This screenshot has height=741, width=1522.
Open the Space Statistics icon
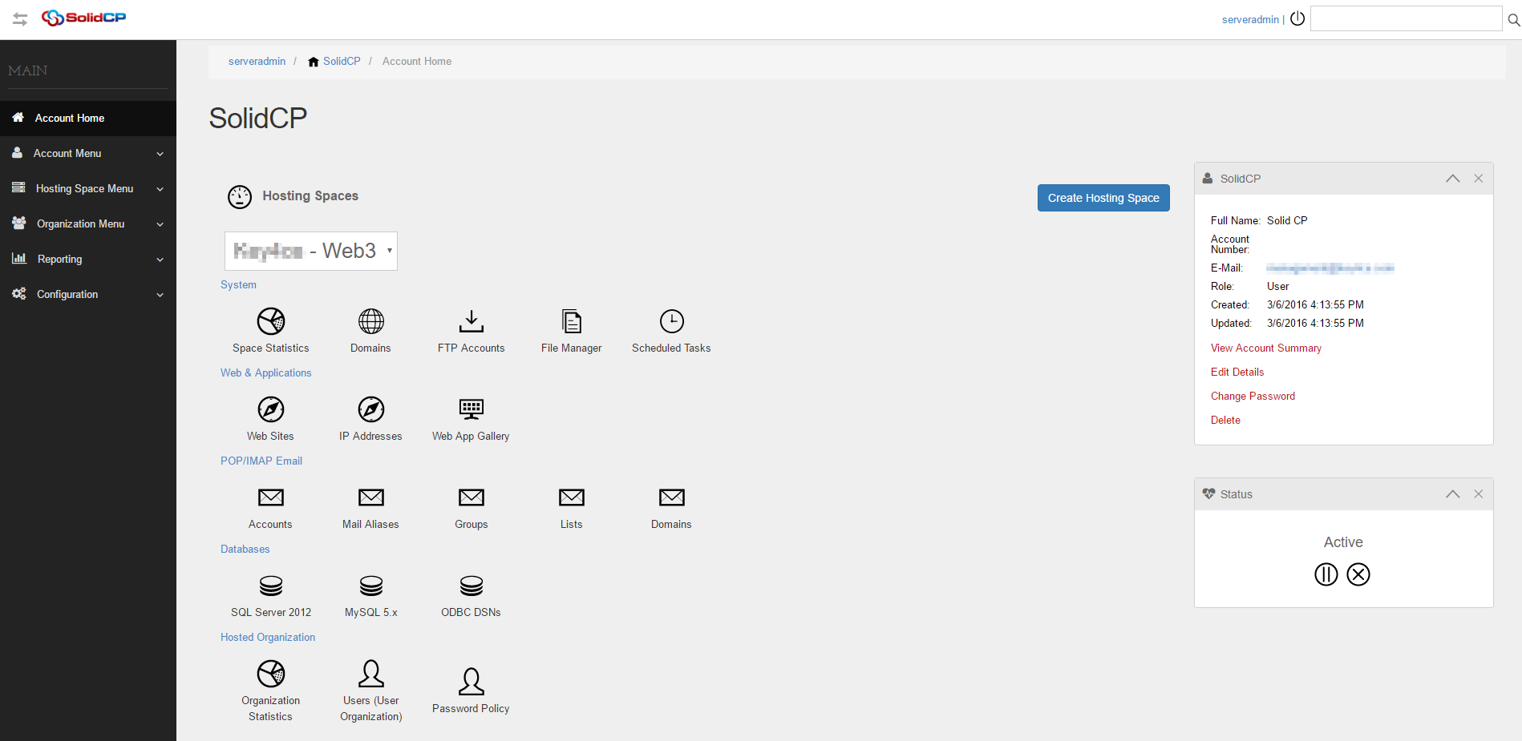tap(271, 322)
